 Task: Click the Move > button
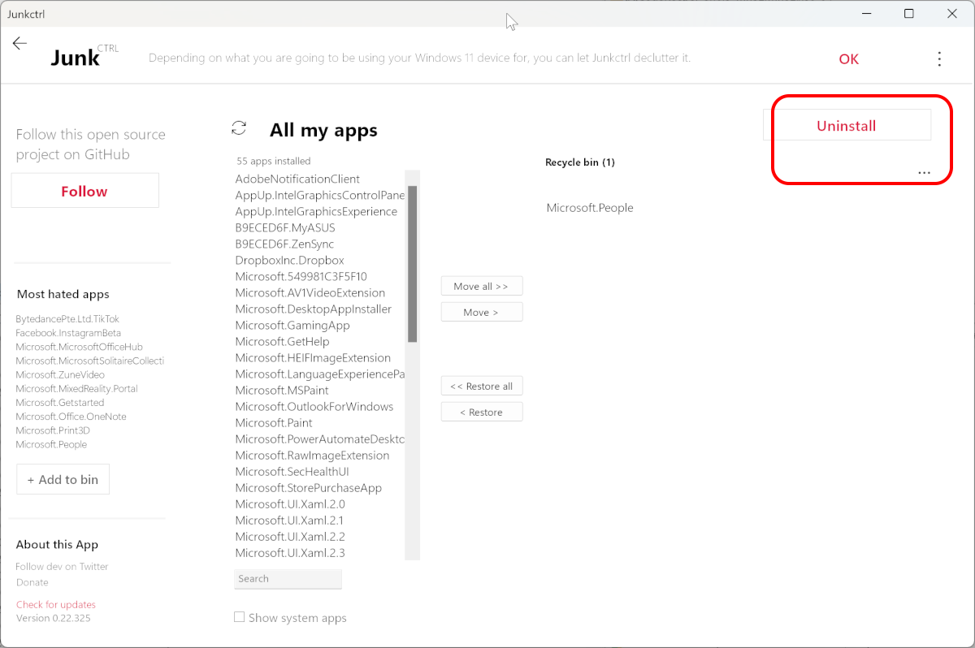point(482,312)
